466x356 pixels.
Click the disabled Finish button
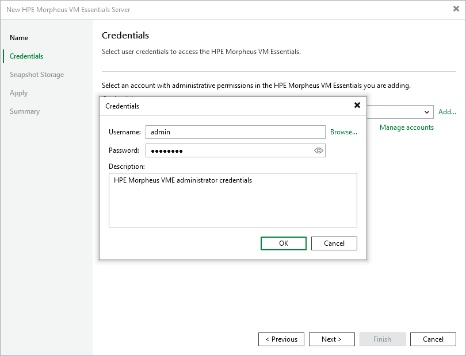382,339
